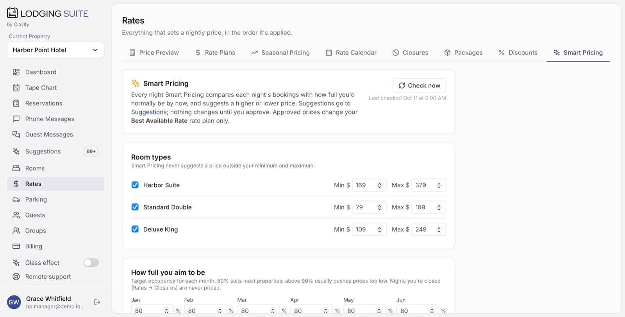
Task: Open the Groups icon
Action: [x=16, y=231]
